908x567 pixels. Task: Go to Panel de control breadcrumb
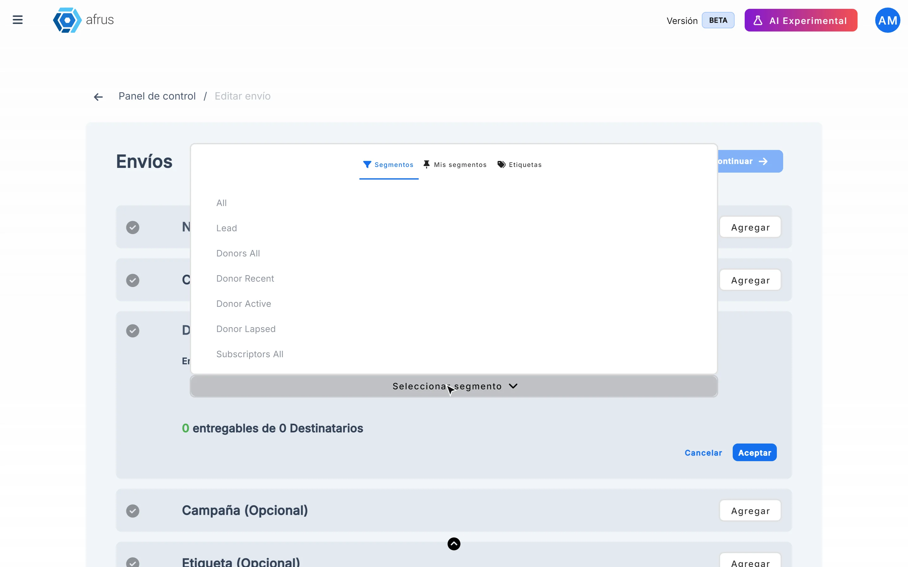pyautogui.click(x=157, y=96)
